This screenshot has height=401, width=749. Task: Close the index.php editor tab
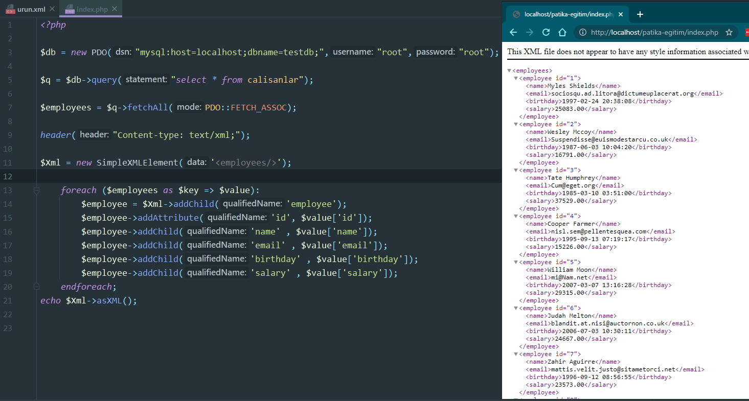click(x=115, y=9)
